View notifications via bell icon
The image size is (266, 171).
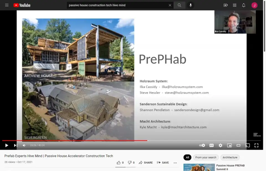244,5
